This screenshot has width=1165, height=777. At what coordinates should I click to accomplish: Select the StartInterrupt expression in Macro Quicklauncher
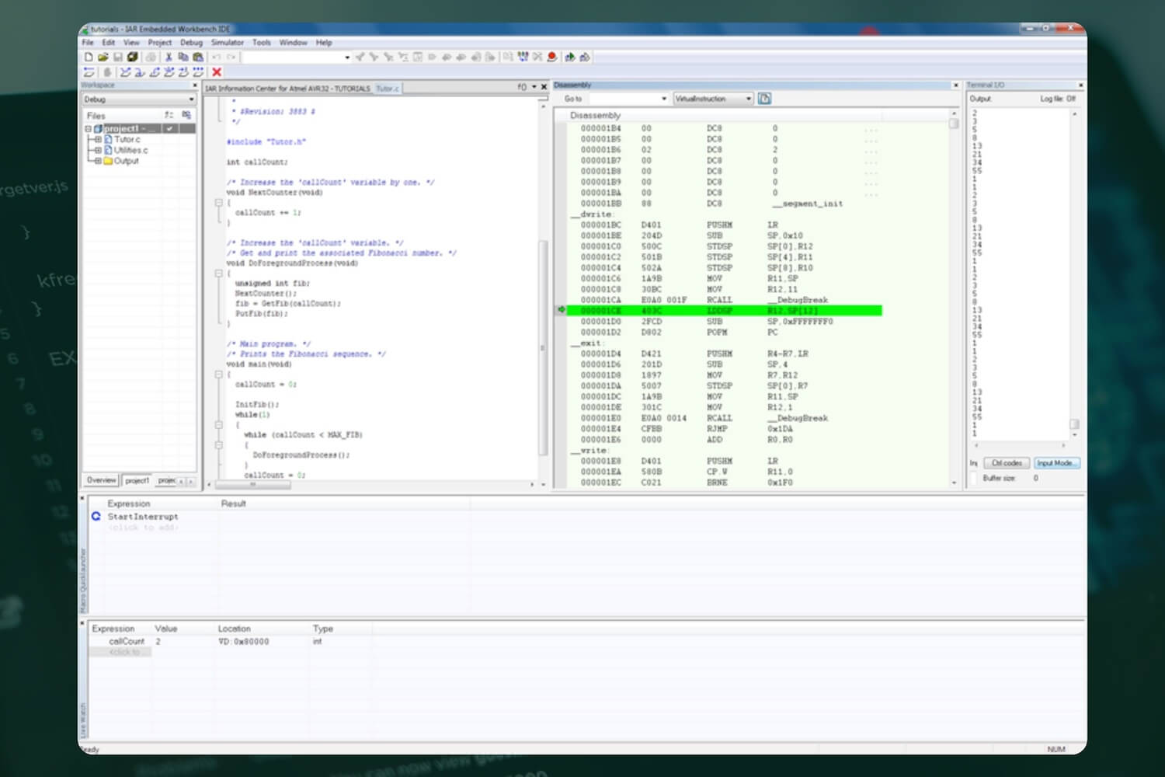(x=143, y=516)
